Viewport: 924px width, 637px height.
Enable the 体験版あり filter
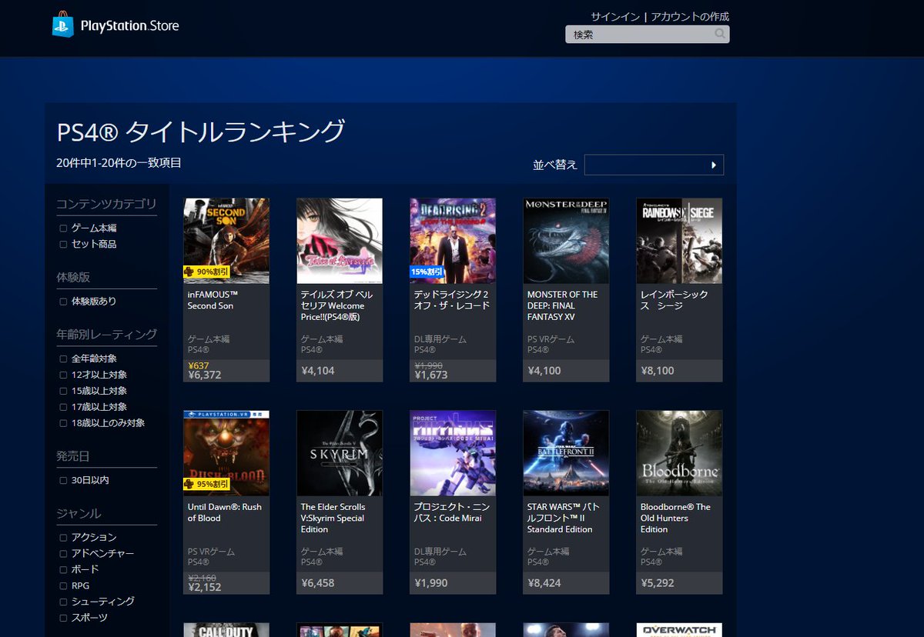click(x=63, y=302)
